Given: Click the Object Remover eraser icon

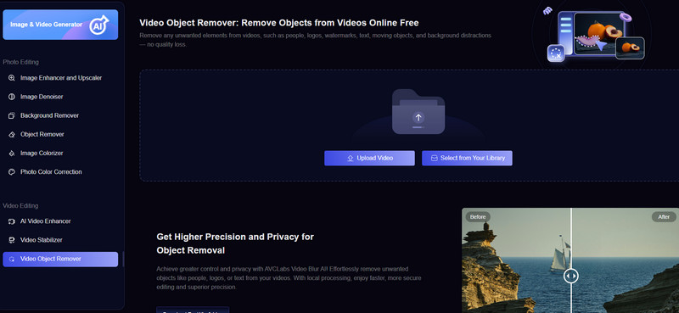Looking at the screenshot, I should click(x=12, y=135).
